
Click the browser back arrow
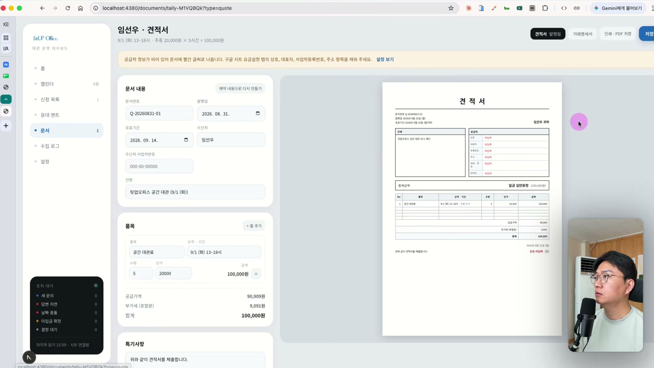point(42,8)
